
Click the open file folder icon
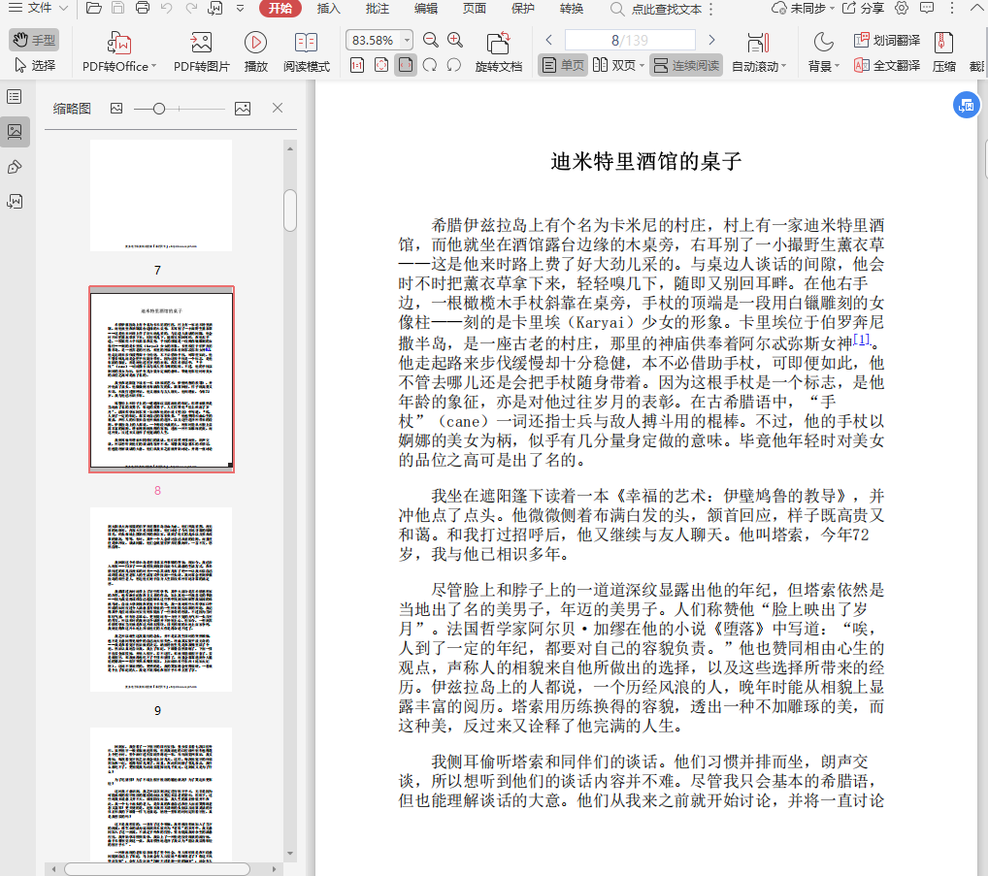coord(94,8)
